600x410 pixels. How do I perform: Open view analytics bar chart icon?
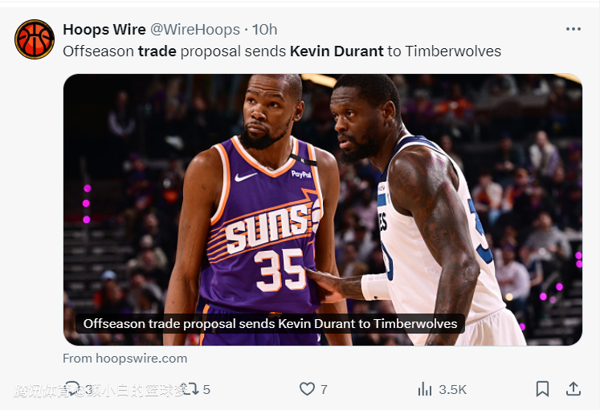click(x=425, y=389)
